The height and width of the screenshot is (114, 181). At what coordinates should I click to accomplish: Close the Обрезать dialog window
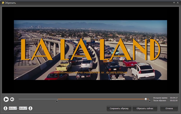coord(178,3)
